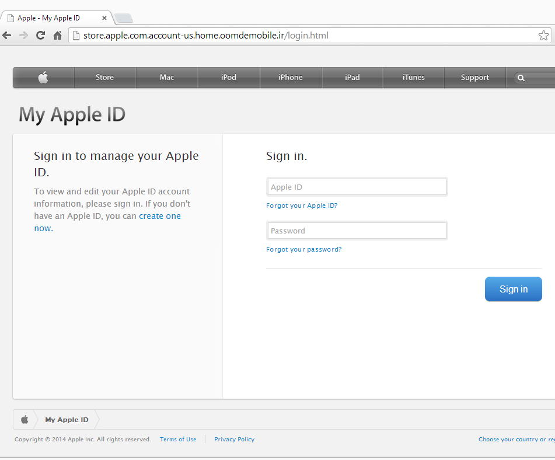Open the Terms of Use link
This screenshot has height=460, width=555.
(x=178, y=439)
